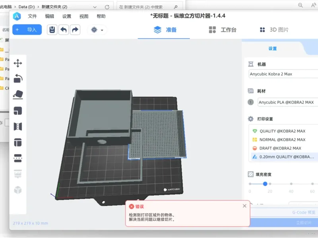
Task: Click the greyed Support painting tool
Action: coord(18,174)
